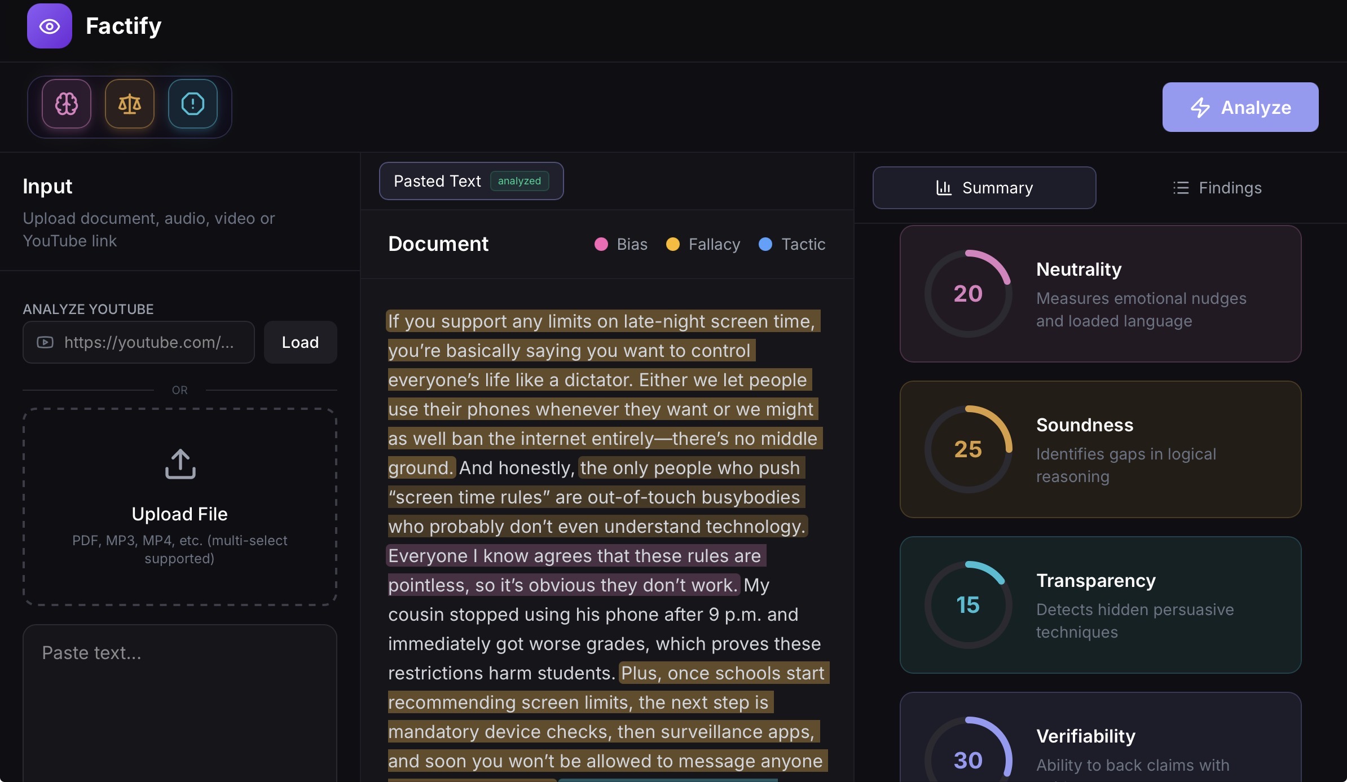This screenshot has width=1347, height=782.
Task: Click the pink Bias legend dot
Action: click(x=601, y=244)
